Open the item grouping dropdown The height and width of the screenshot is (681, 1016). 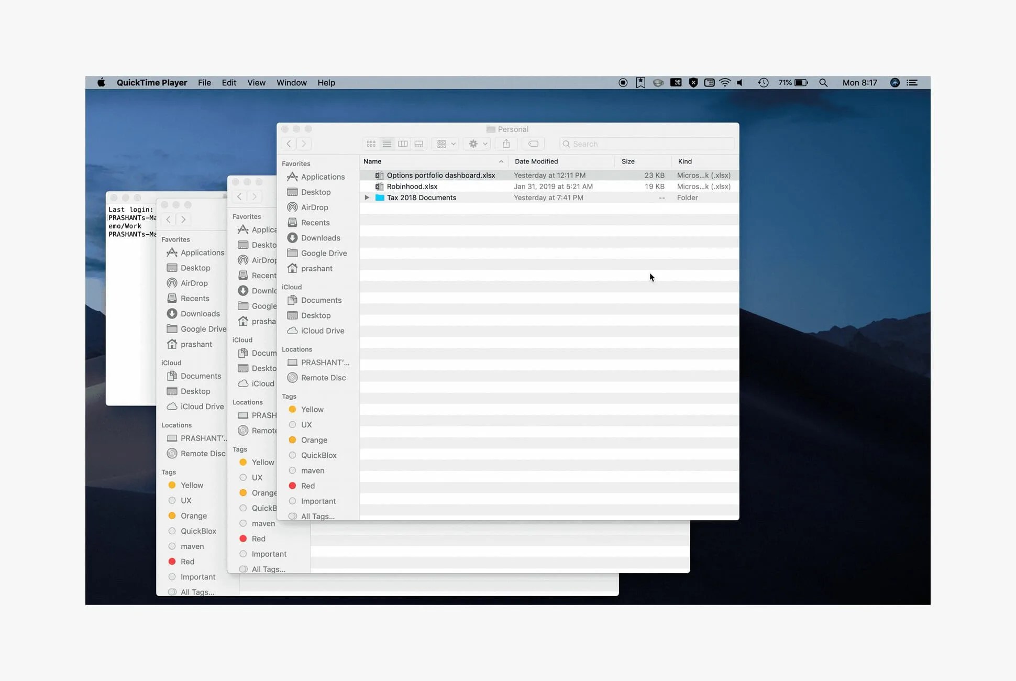pyautogui.click(x=445, y=144)
